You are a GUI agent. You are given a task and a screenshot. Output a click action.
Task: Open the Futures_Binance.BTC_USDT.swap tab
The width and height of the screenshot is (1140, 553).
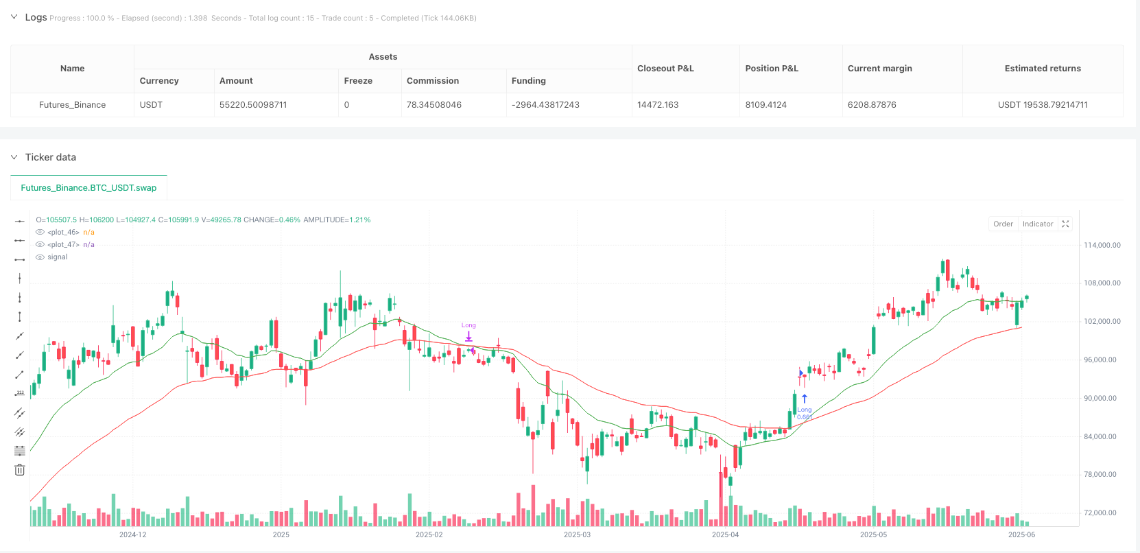tap(88, 187)
